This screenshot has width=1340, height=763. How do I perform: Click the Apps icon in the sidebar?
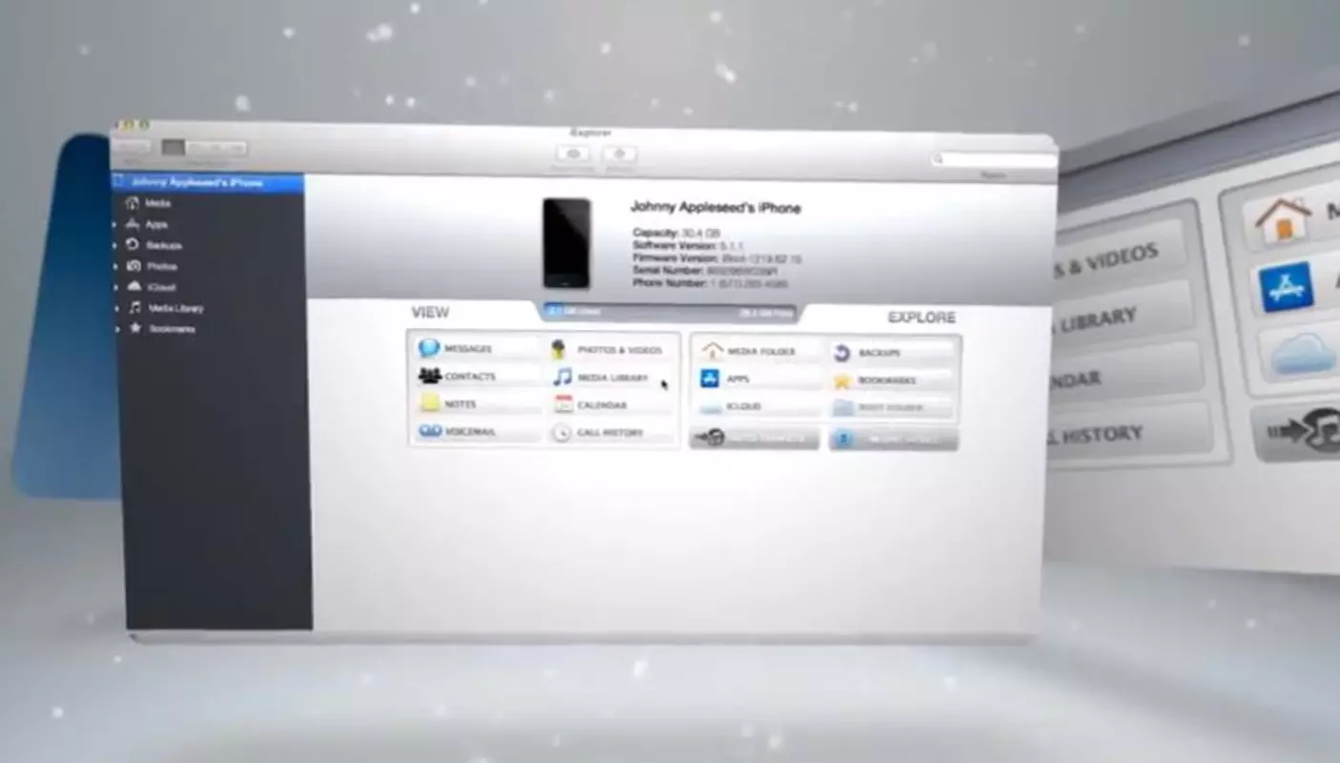134,224
